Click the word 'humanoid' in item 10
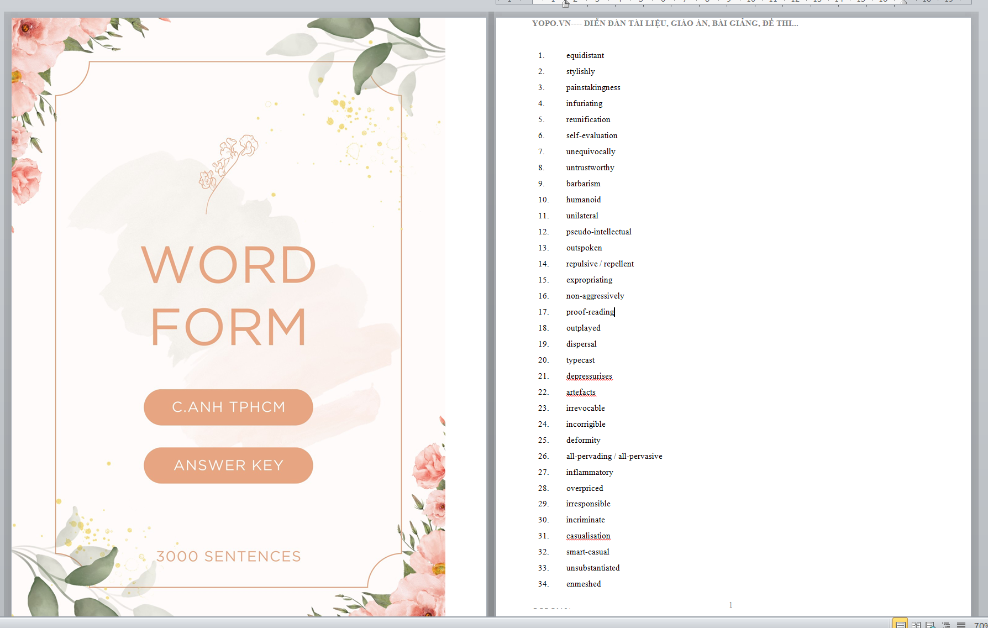 pos(583,200)
